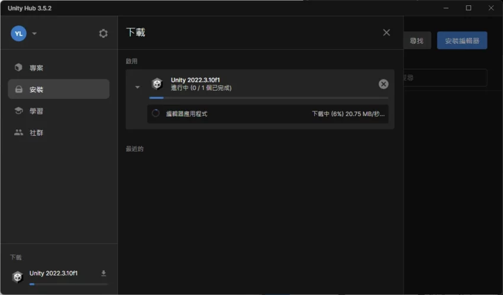Maximize the Unity Hub window
The width and height of the screenshot is (503, 295).
click(x=469, y=8)
